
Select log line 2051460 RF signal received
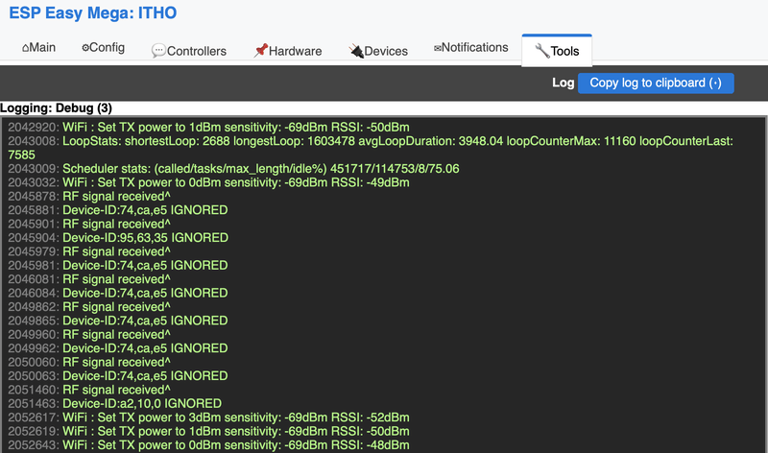tap(89, 390)
